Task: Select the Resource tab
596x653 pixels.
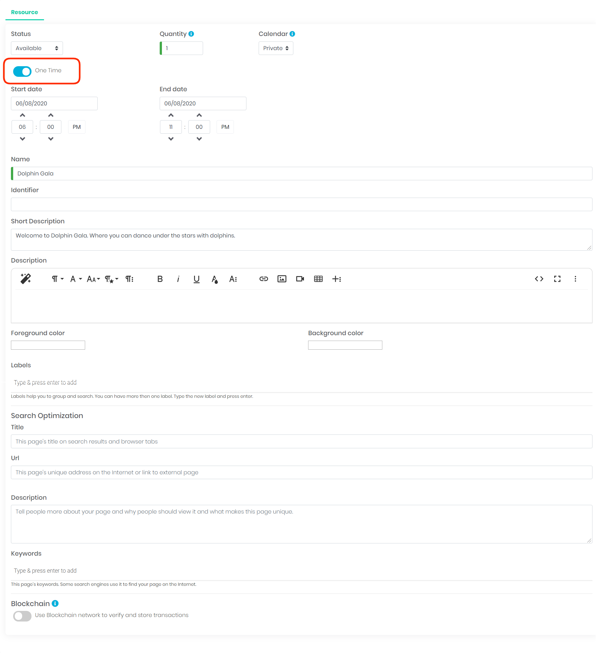Action: [25, 12]
